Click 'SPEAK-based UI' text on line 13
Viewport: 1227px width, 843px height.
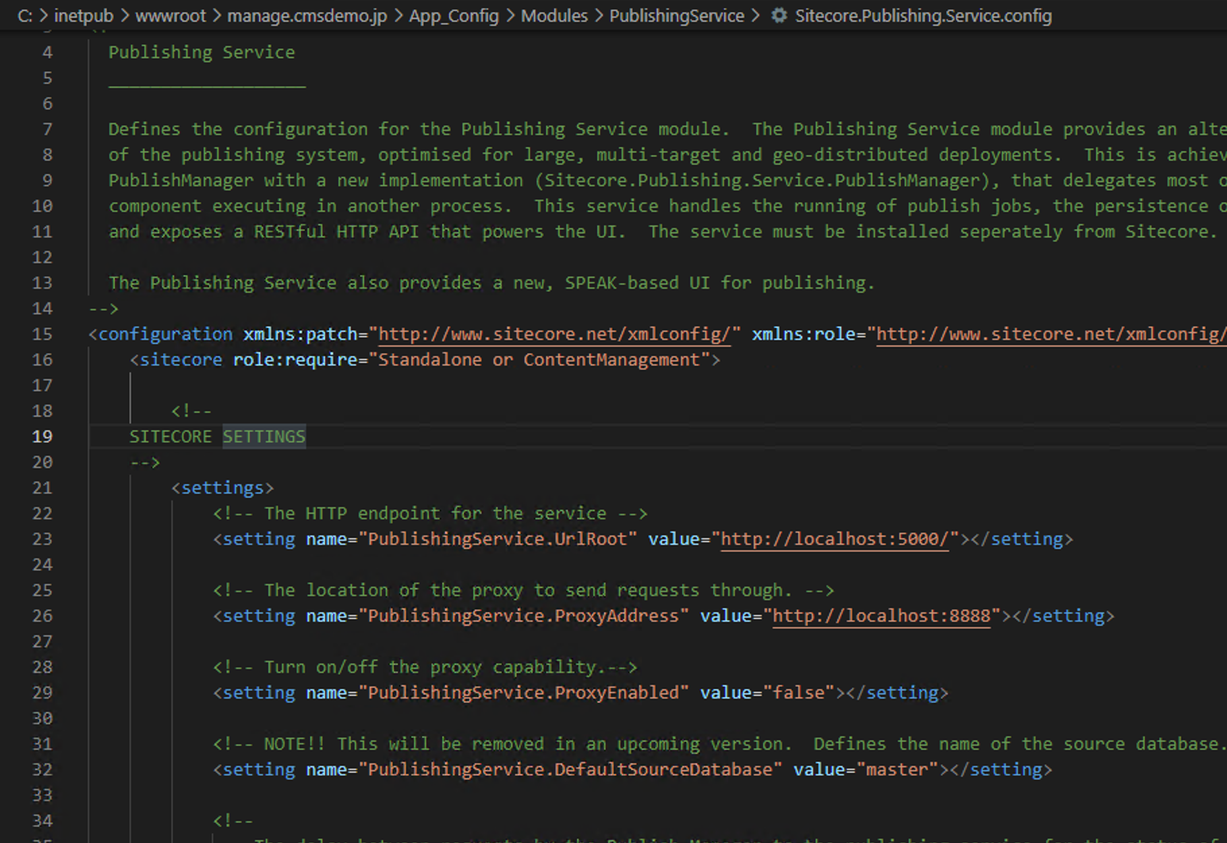pyautogui.click(x=637, y=283)
